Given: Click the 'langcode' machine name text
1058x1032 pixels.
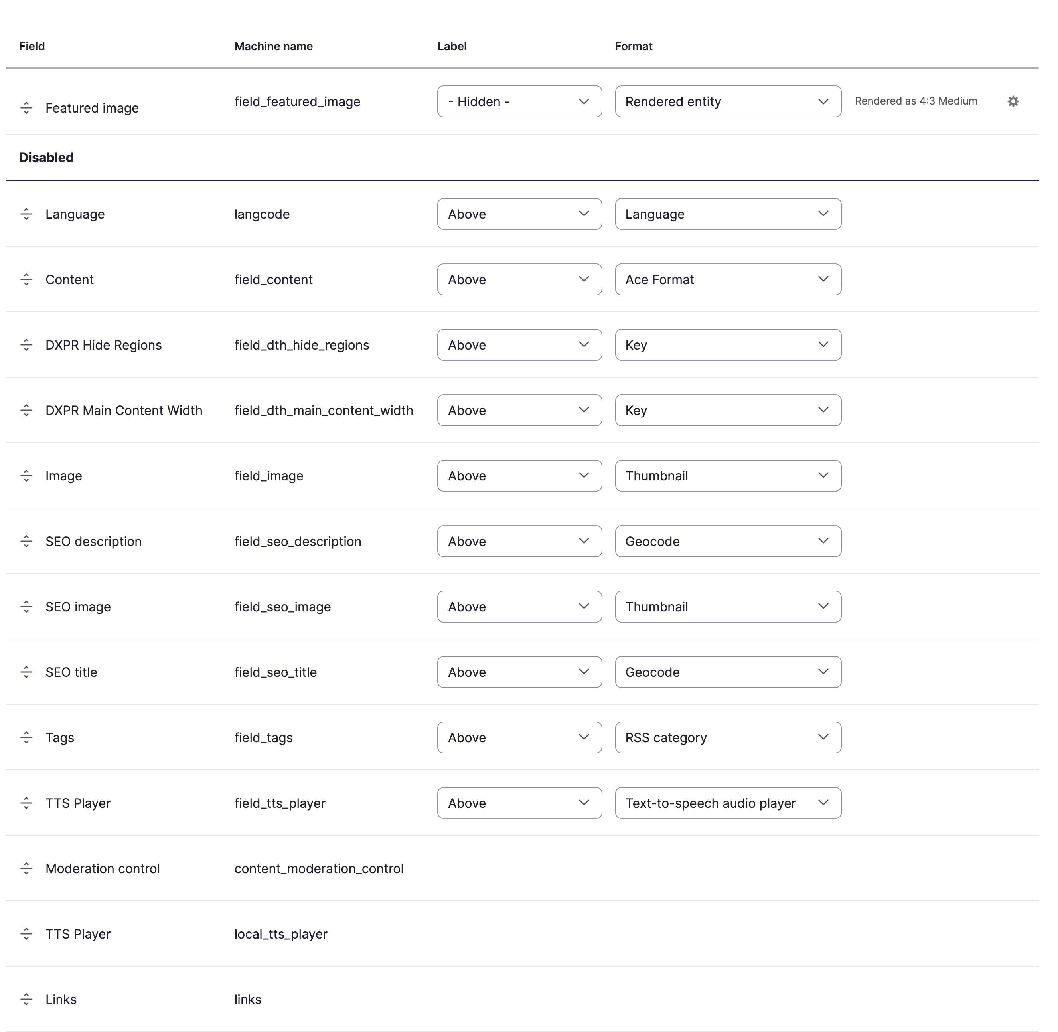Looking at the screenshot, I should pos(262,215).
